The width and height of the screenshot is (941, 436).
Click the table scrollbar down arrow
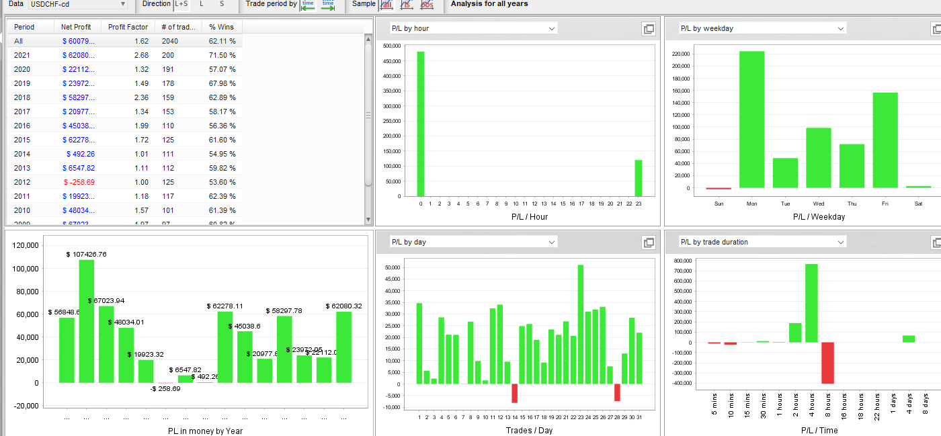[x=368, y=220]
